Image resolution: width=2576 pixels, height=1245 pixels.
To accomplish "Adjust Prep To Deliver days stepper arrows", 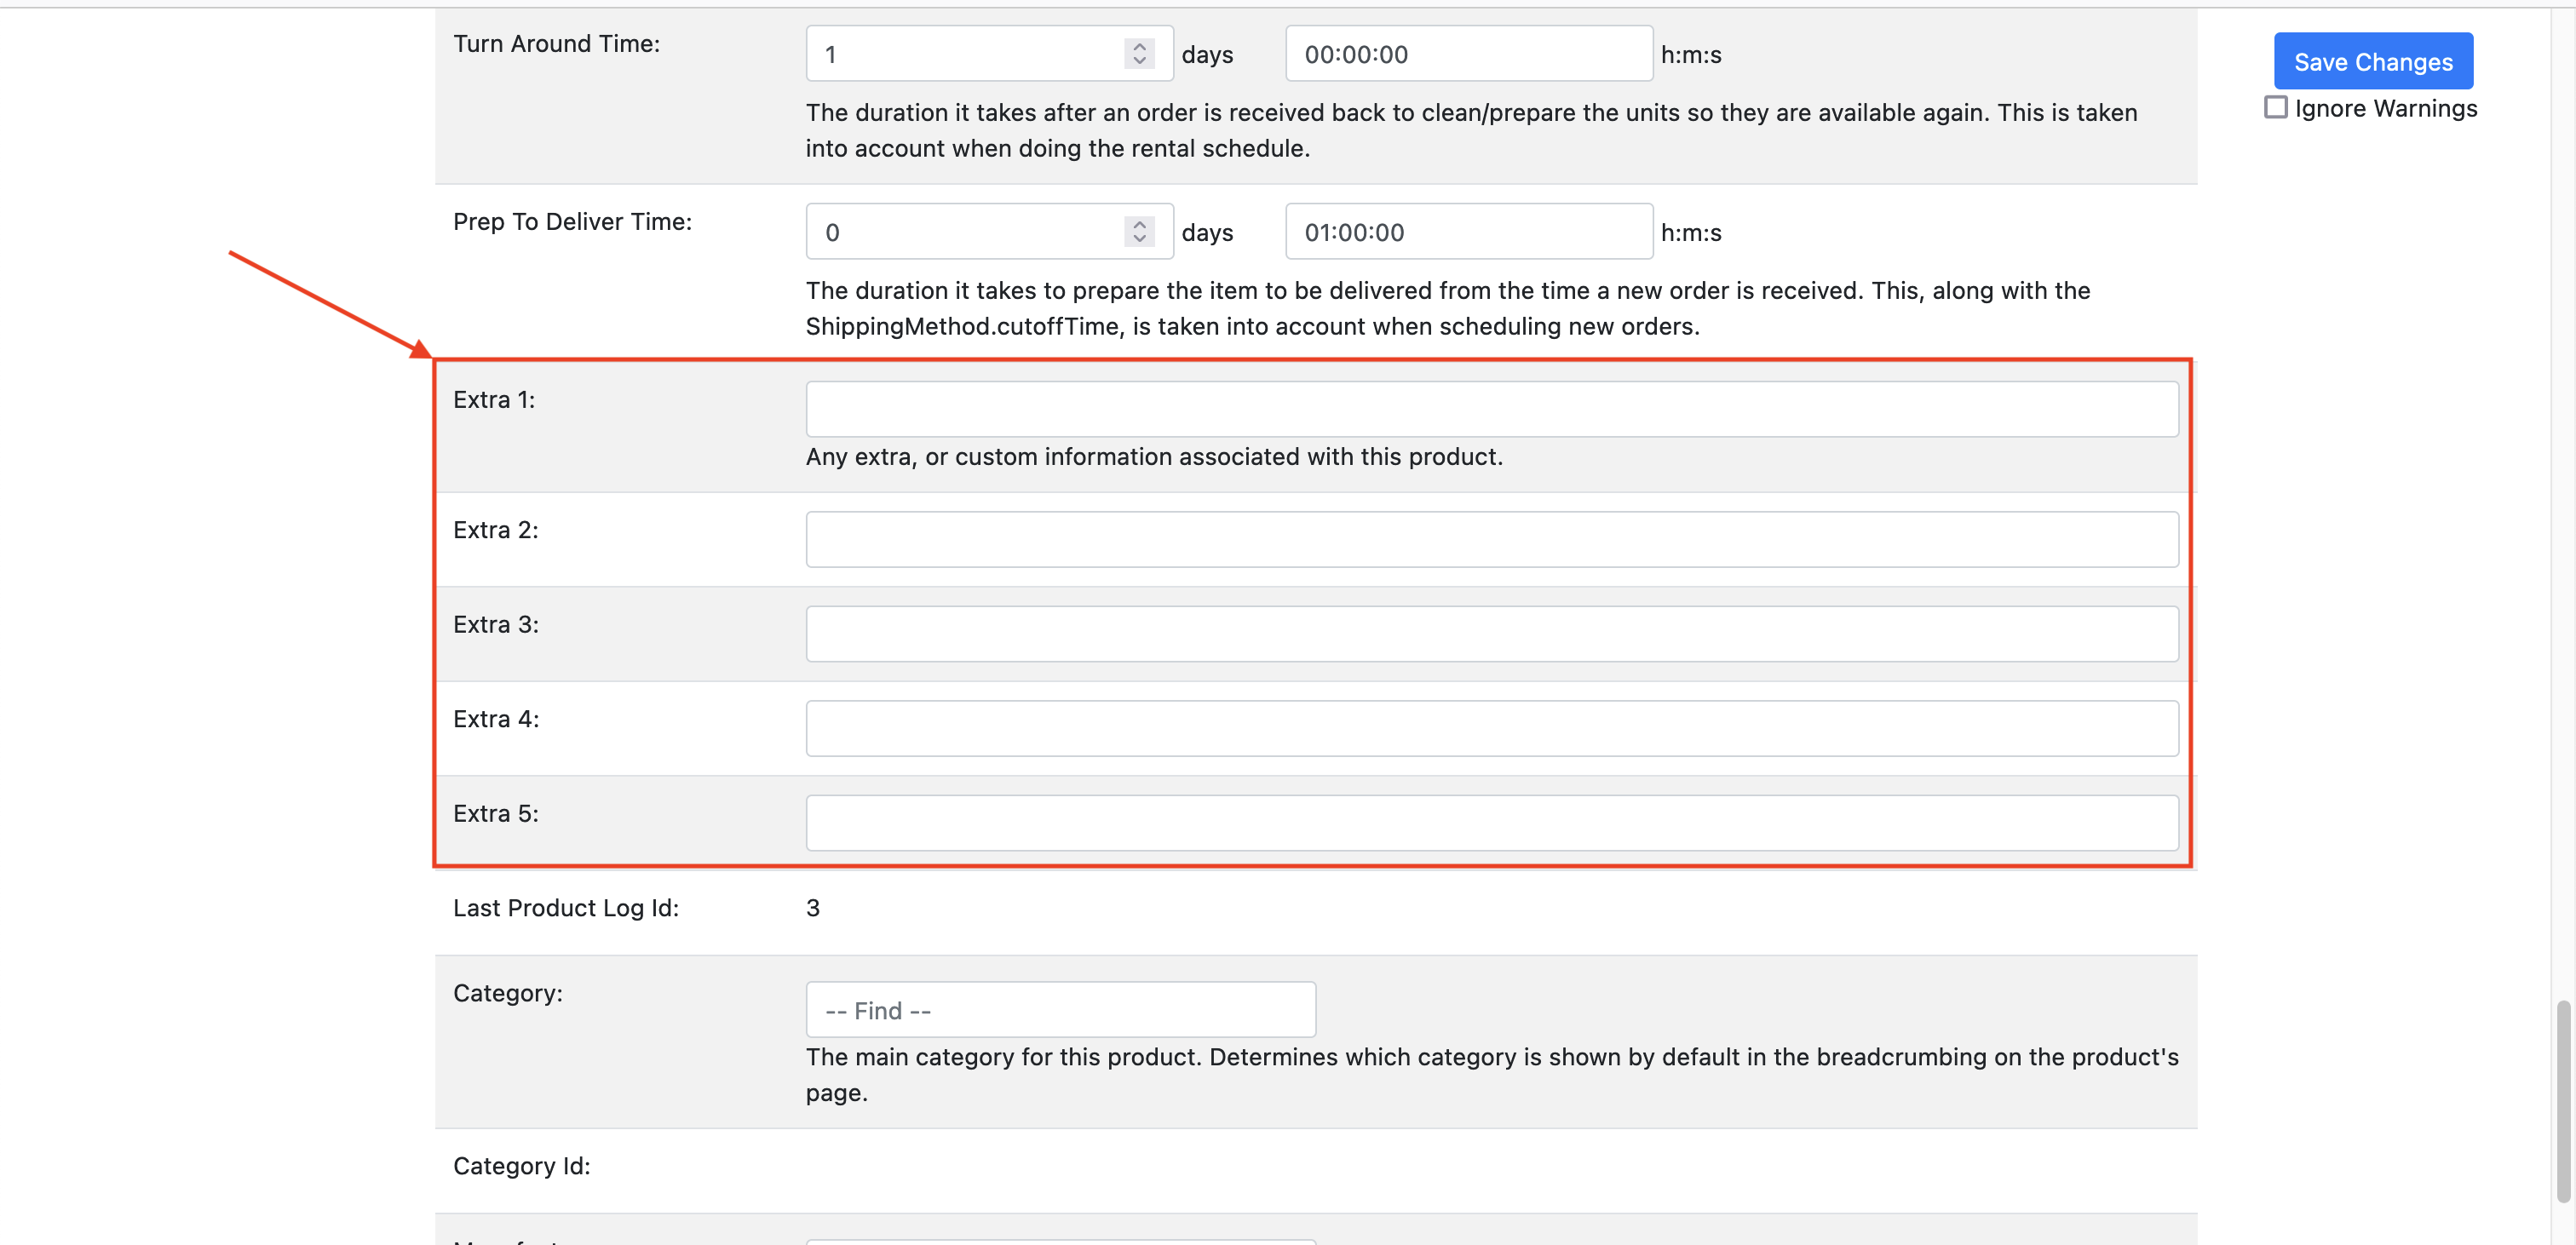I will click(1139, 232).
